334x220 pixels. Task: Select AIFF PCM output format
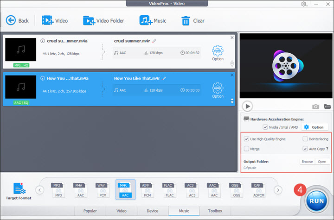pos(148,190)
